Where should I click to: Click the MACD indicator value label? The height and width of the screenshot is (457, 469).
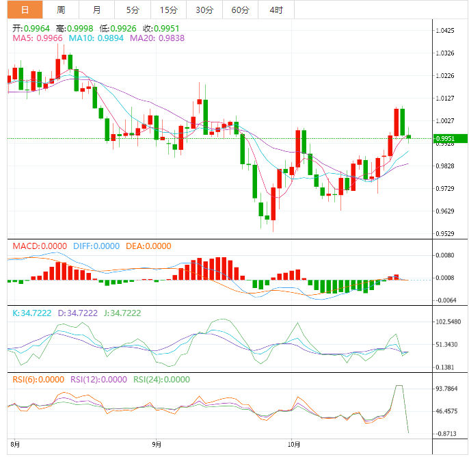tap(38, 246)
